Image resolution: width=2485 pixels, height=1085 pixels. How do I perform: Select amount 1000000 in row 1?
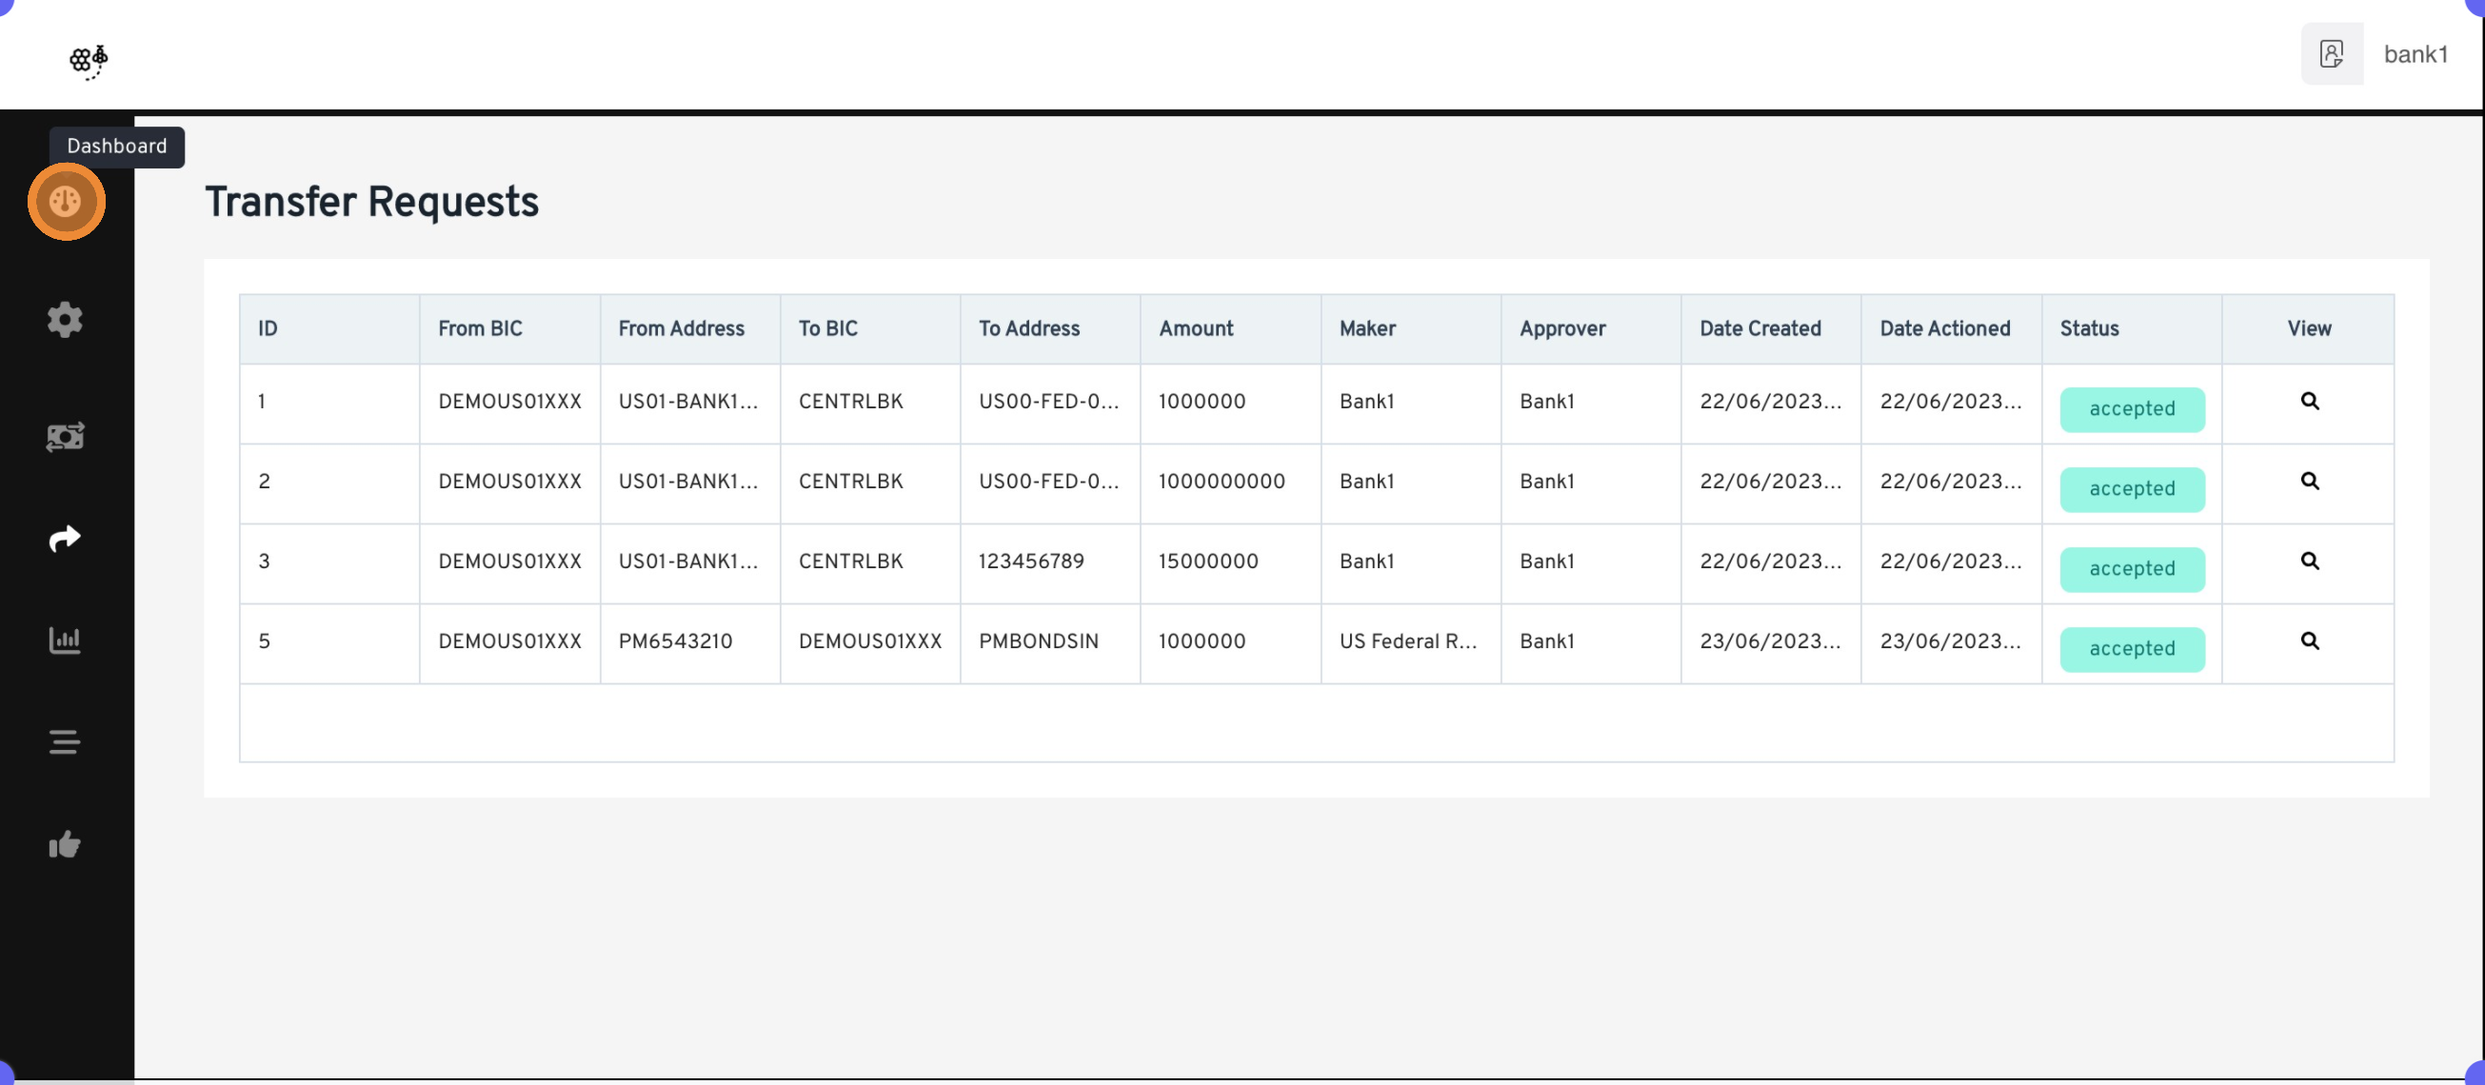[x=1231, y=404]
